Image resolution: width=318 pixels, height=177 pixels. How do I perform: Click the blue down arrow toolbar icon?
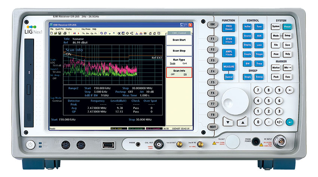(x=110, y=33)
